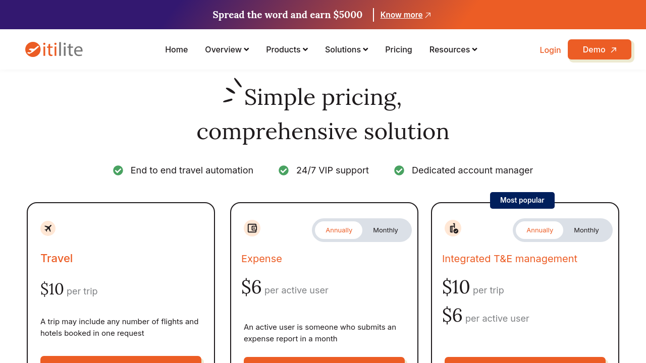Click the Login link
The image size is (646, 363).
click(x=550, y=50)
